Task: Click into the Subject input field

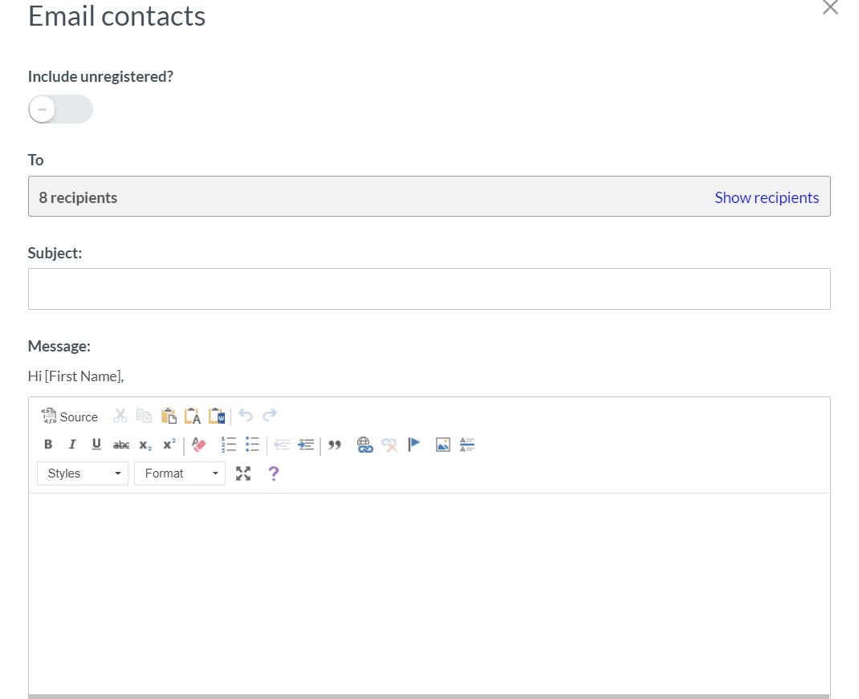Action: 429,289
